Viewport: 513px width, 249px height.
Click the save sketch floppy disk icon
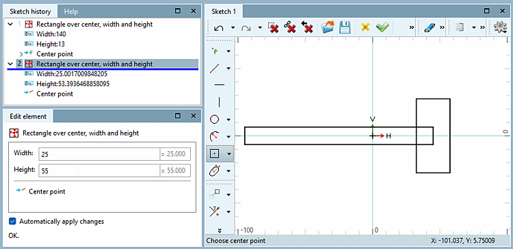tap(345, 27)
